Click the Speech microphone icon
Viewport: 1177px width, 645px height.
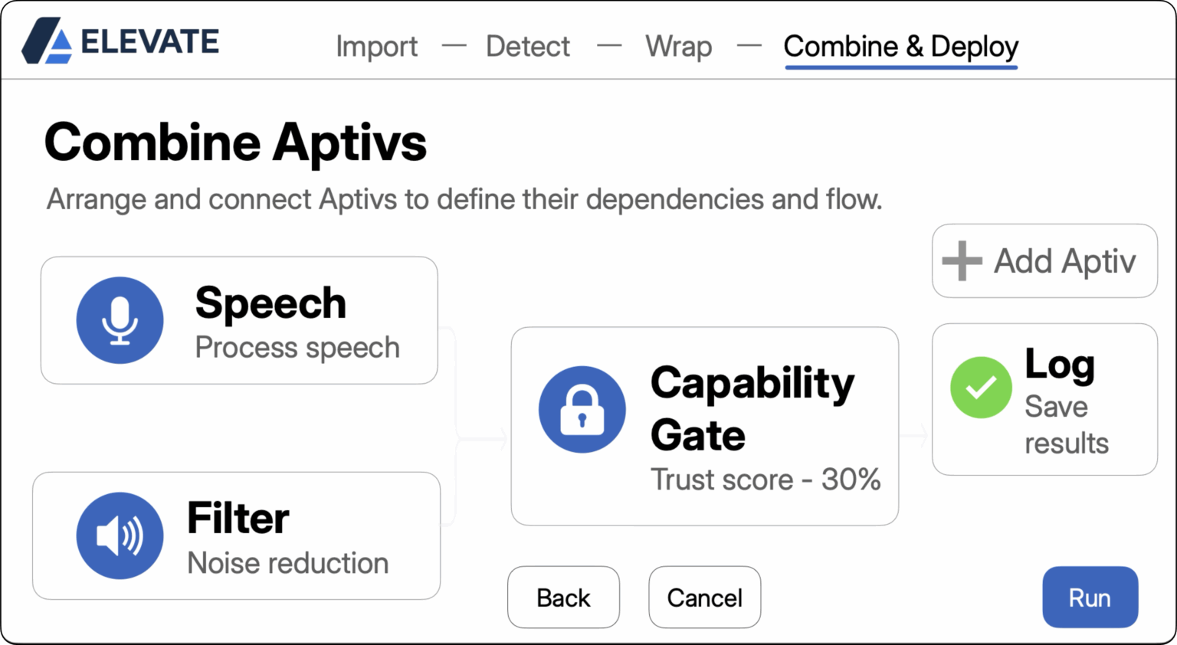120,320
